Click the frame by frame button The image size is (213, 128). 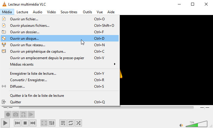(x=31, y=114)
